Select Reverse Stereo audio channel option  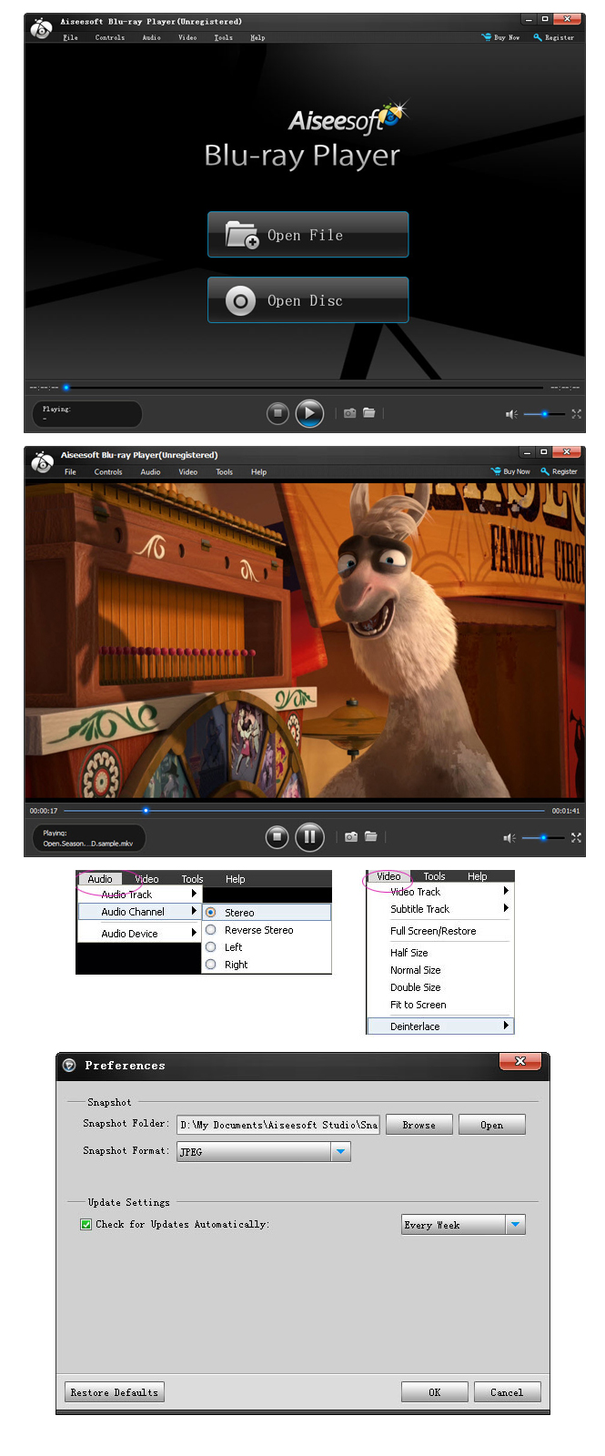tap(267, 930)
